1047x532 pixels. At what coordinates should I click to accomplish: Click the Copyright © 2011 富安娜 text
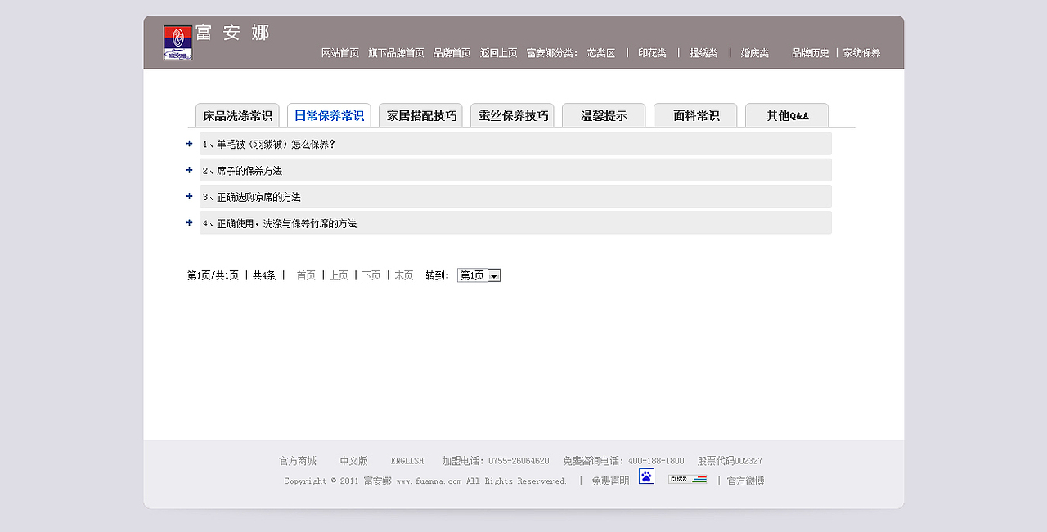tap(338, 481)
